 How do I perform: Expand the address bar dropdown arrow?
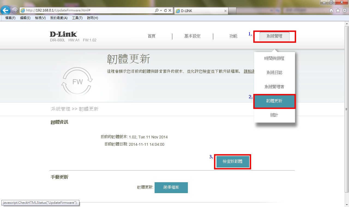[161, 10]
